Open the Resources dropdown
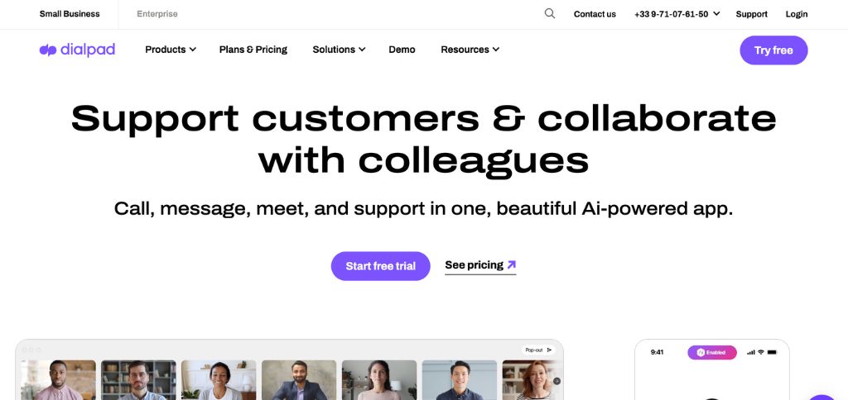The image size is (848, 400). (470, 50)
